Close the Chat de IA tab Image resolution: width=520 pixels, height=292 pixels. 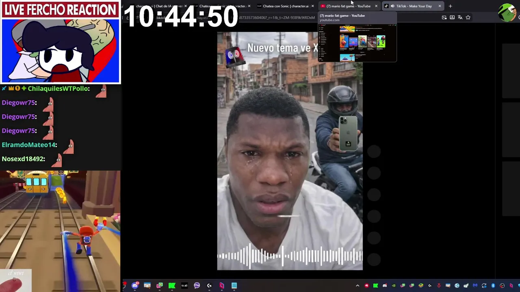pos(186,6)
